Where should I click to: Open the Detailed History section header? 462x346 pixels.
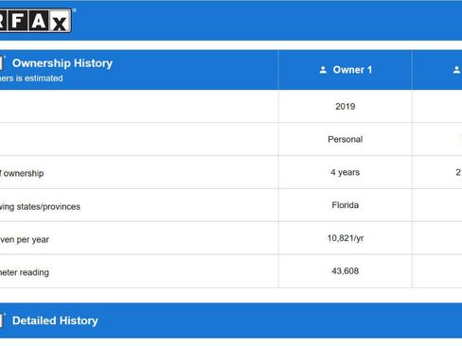click(x=231, y=320)
